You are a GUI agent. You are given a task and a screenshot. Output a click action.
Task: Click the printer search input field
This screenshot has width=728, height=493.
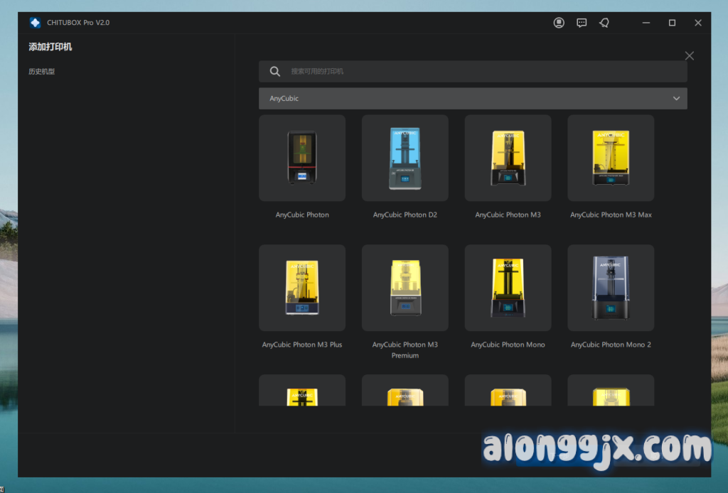(x=483, y=71)
